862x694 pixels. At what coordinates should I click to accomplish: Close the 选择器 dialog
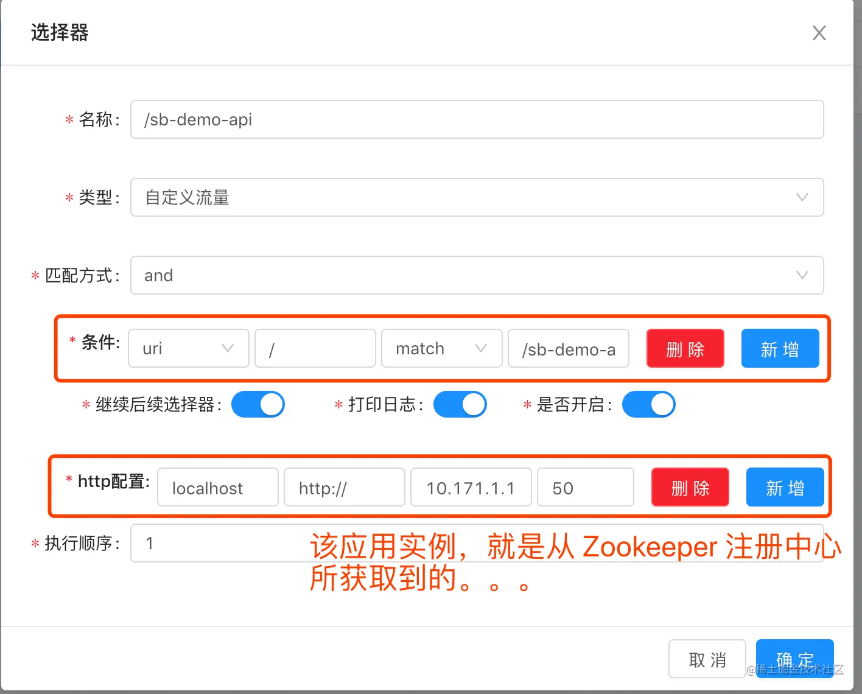[x=819, y=33]
